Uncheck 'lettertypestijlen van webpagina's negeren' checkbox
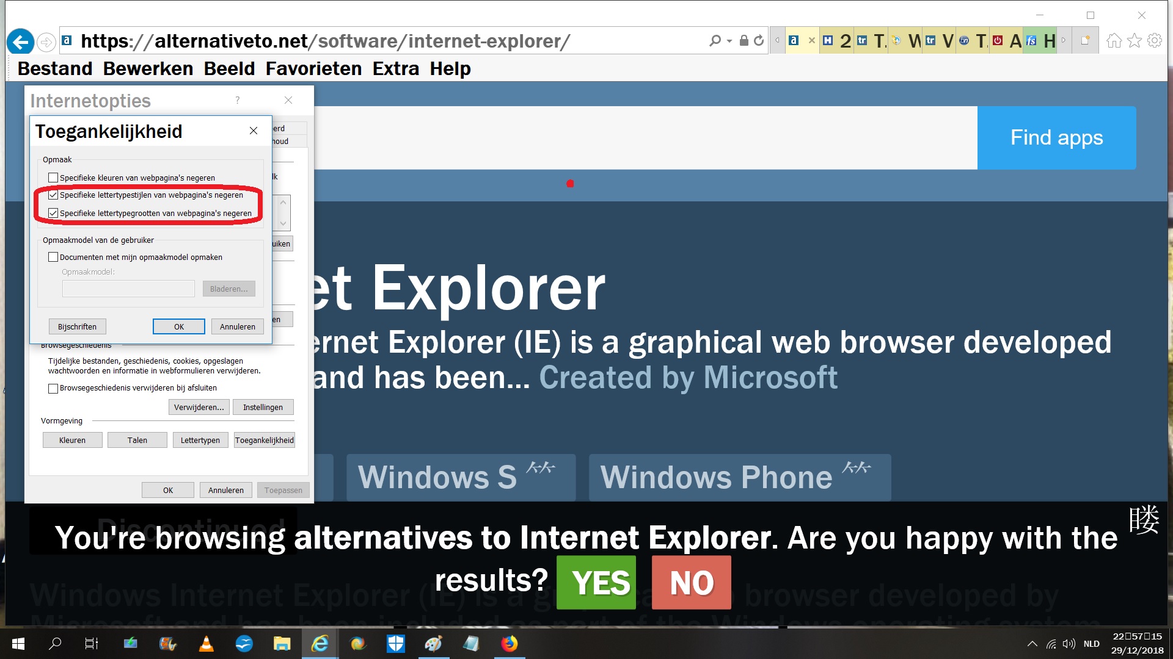The height and width of the screenshot is (659, 1173). (53, 195)
